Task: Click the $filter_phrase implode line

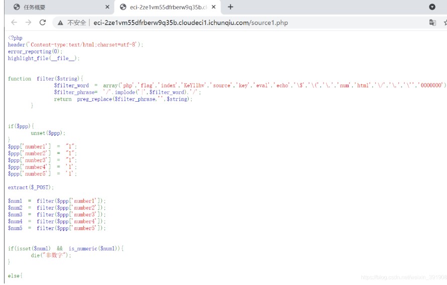Action: [127, 92]
